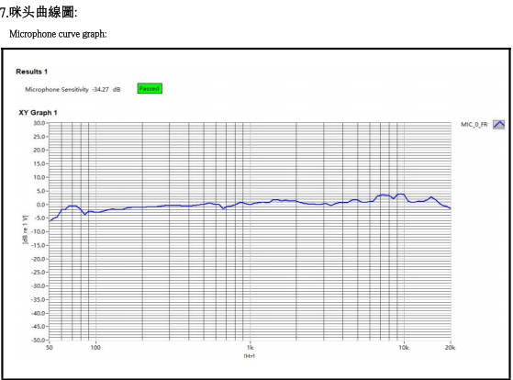Click the [Hz] x-axis unit label

pos(250,356)
